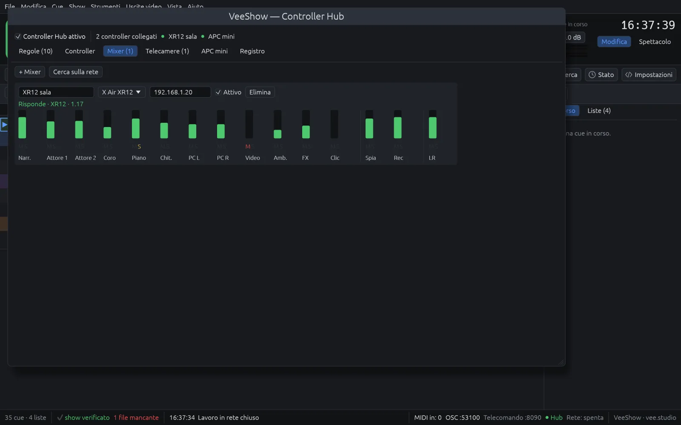Click the Clic channel fader
The width and height of the screenshot is (681, 425).
coord(335,124)
